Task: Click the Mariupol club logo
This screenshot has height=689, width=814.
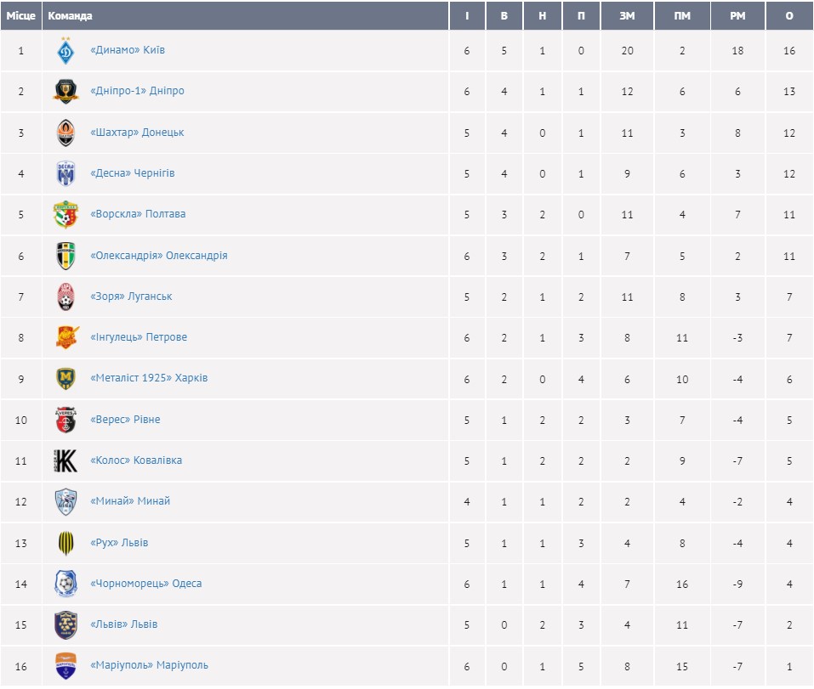Action: [65, 666]
